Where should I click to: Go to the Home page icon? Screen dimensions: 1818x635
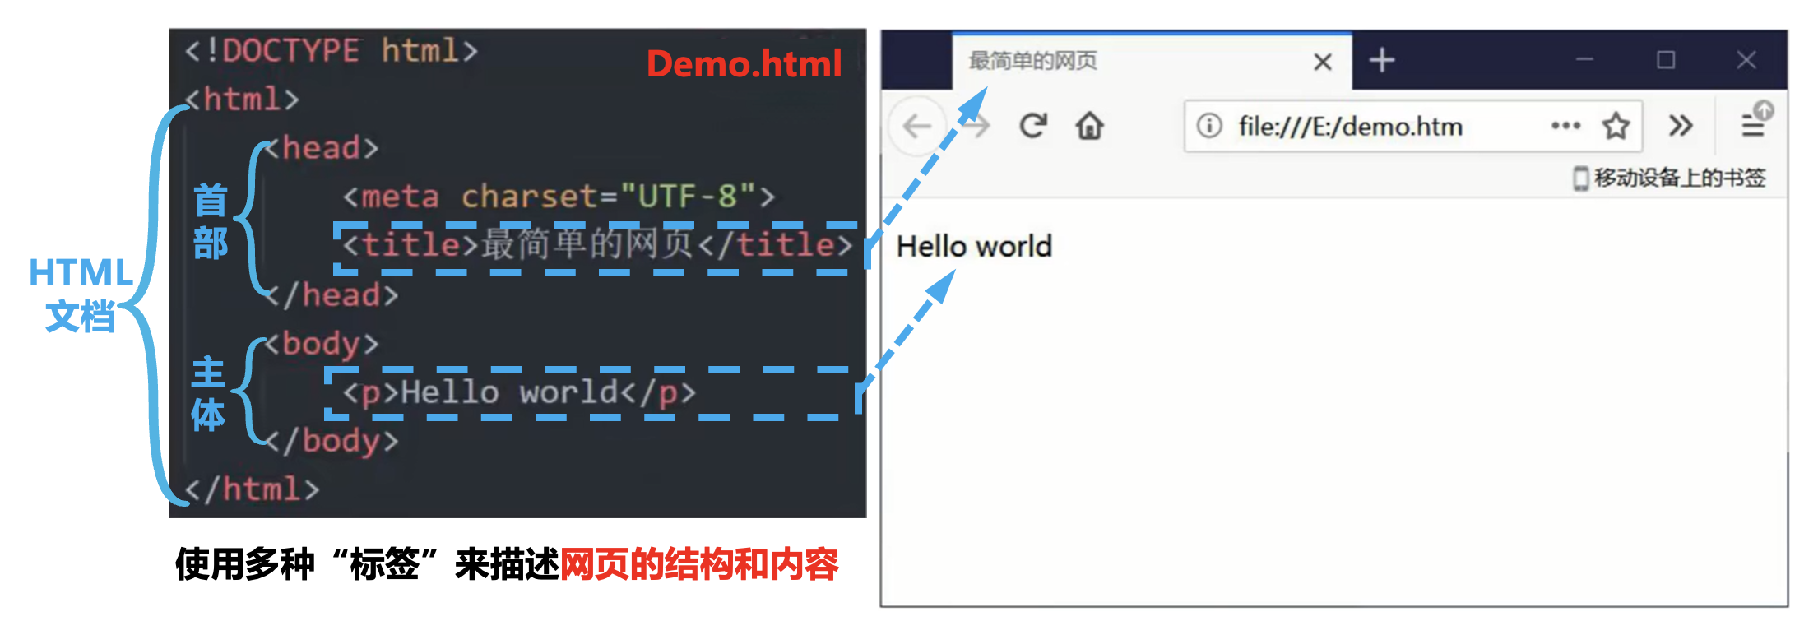coord(1090,126)
